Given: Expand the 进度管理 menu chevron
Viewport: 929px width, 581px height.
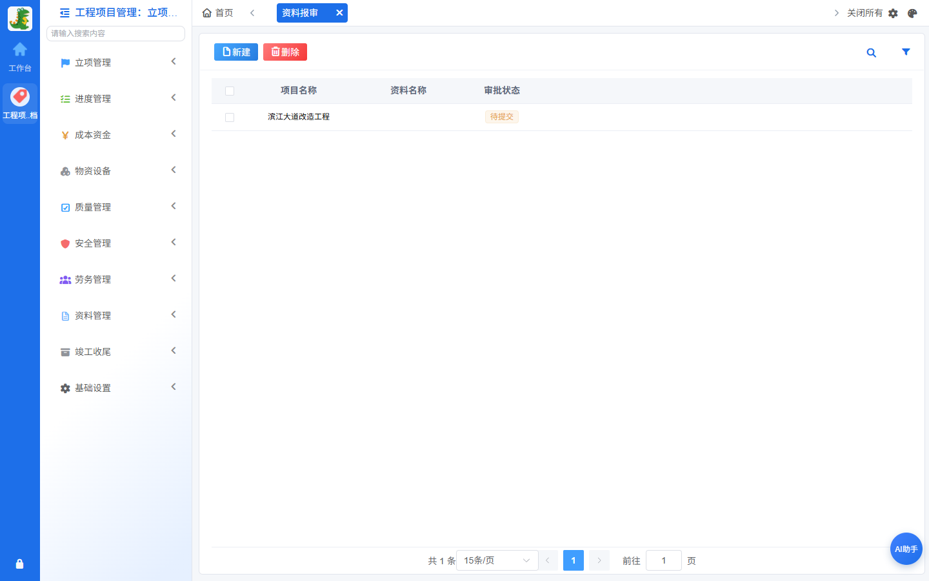Looking at the screenshot, I should pos(174,98).
